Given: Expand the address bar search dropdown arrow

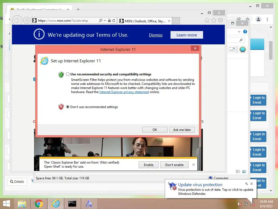Looking at the screenshot, I should (105, 21).
